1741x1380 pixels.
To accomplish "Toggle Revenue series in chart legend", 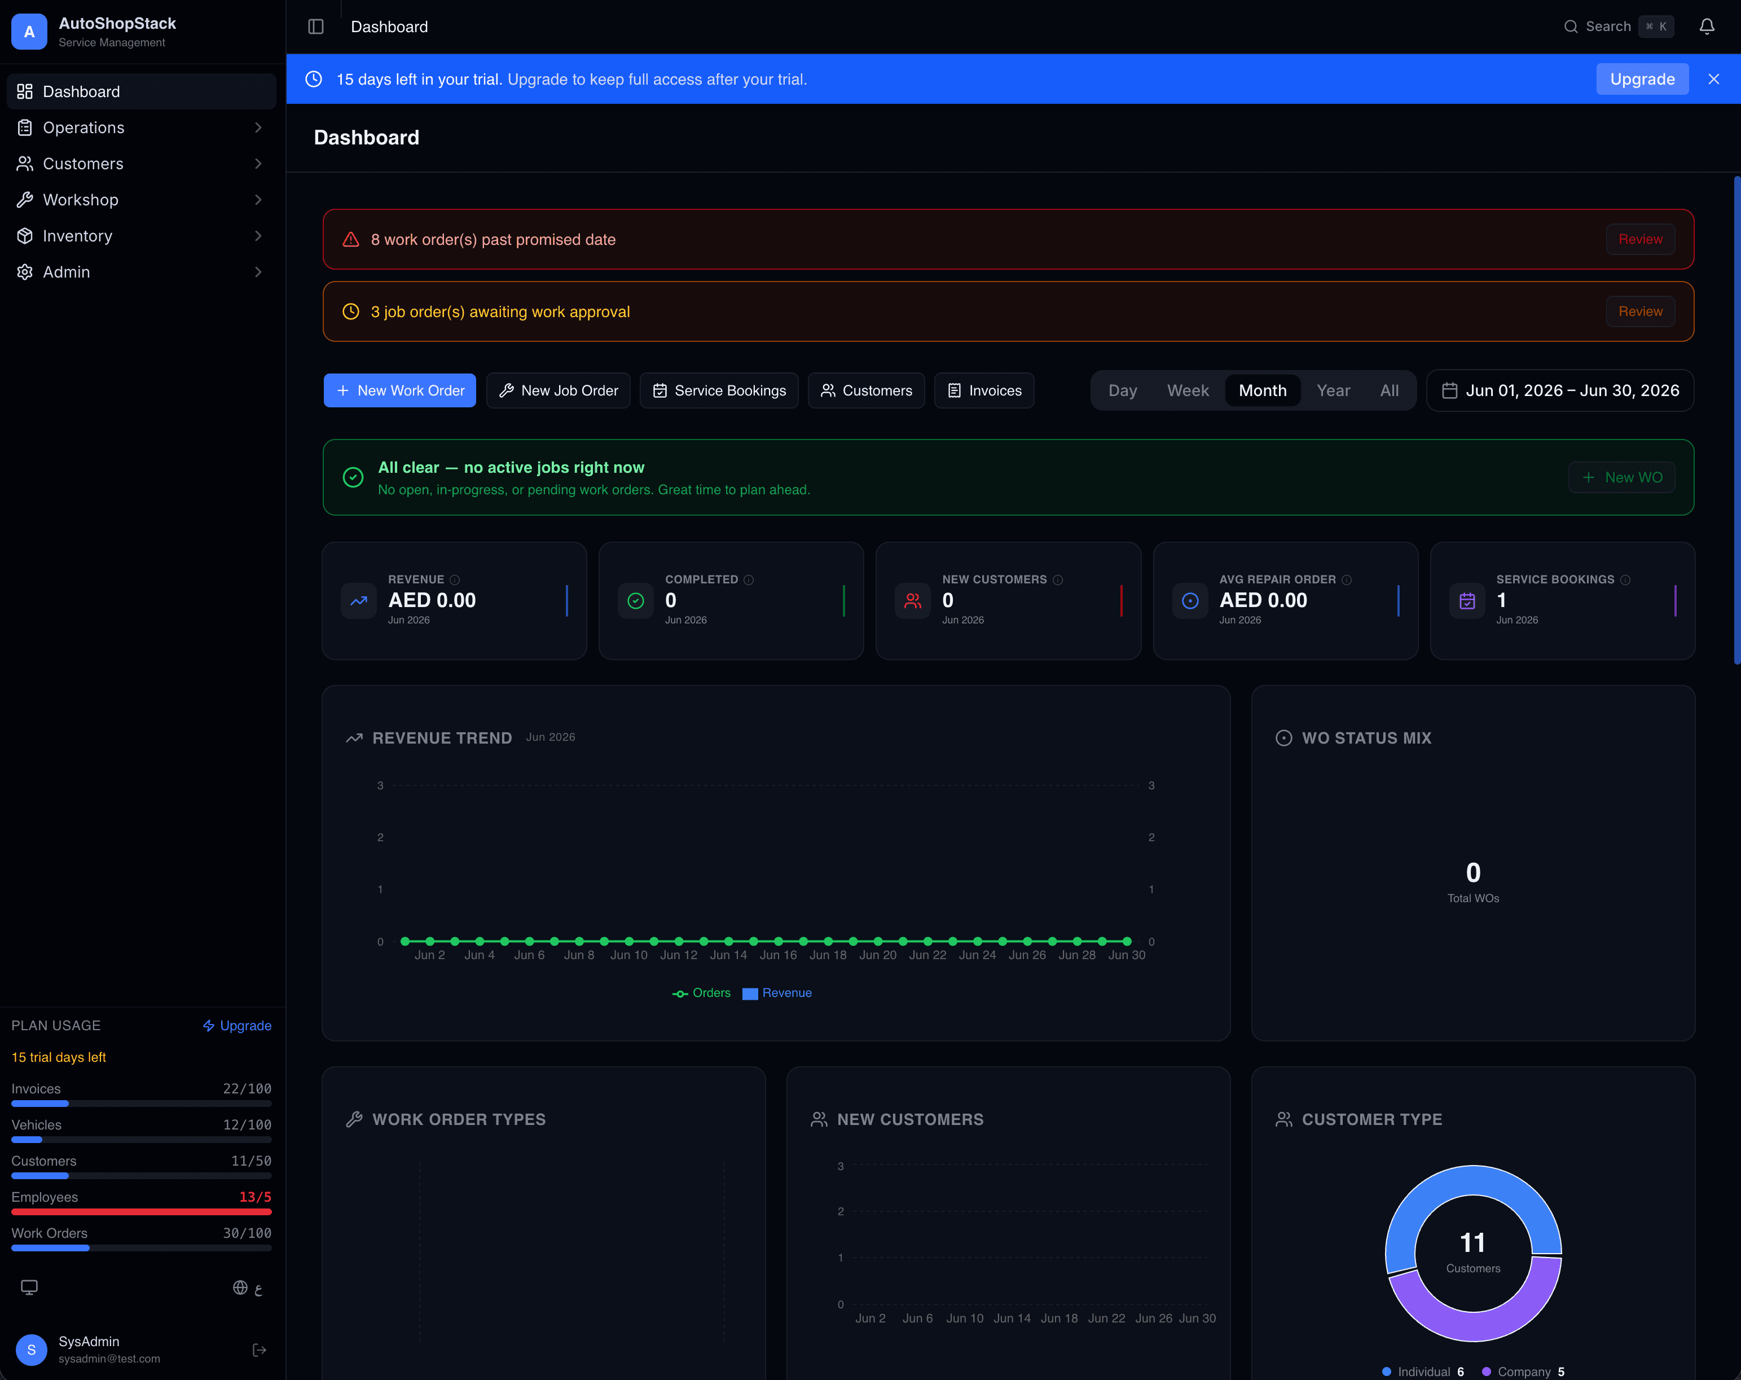I will pos(777,993).
